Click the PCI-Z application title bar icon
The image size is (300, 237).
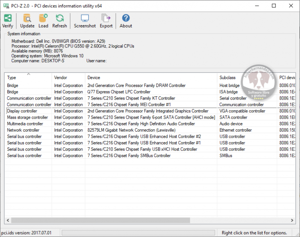point(5,5)
